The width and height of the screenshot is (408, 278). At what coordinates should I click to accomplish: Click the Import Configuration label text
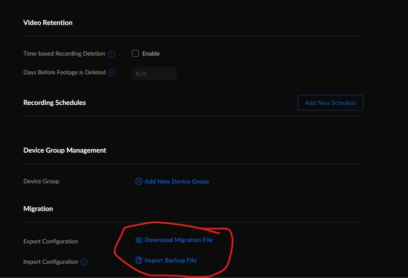[x=50, y=262]
